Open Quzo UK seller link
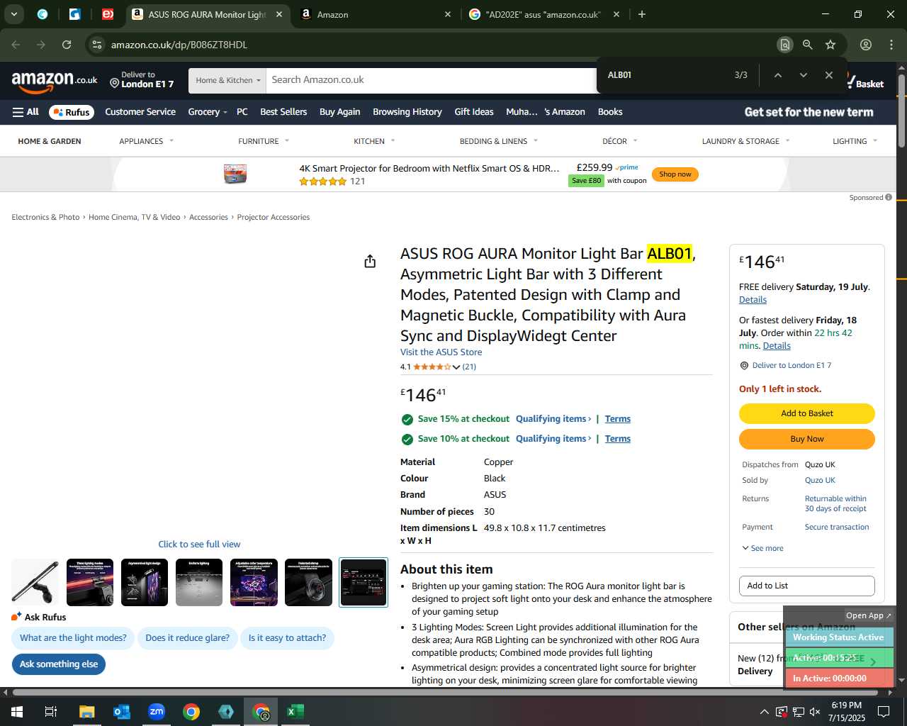The height and width of the screenshot is (726, 907). [820, 481]
